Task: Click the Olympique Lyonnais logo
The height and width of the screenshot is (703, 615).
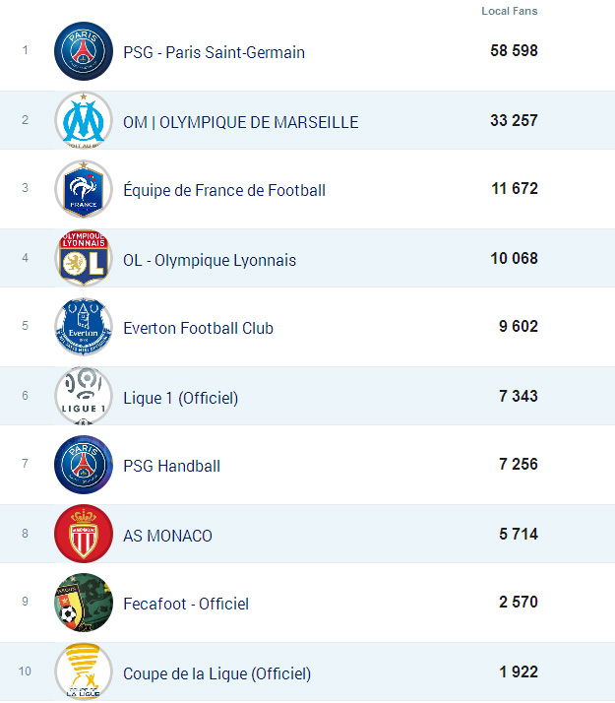Action: (x=84, y=259)
